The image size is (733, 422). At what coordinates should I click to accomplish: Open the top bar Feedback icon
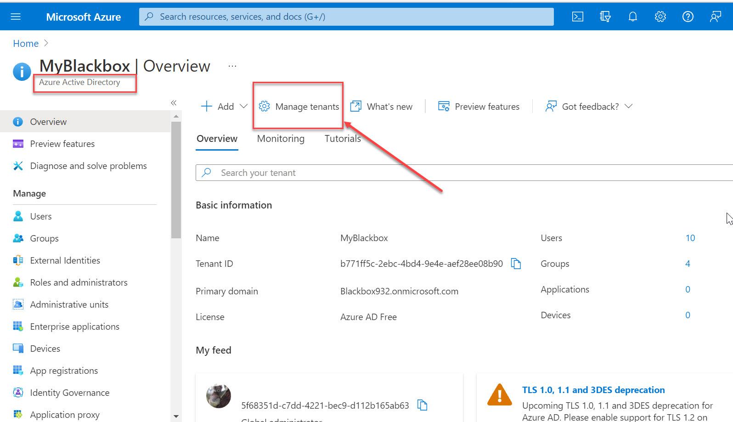(x=716, y=17)
